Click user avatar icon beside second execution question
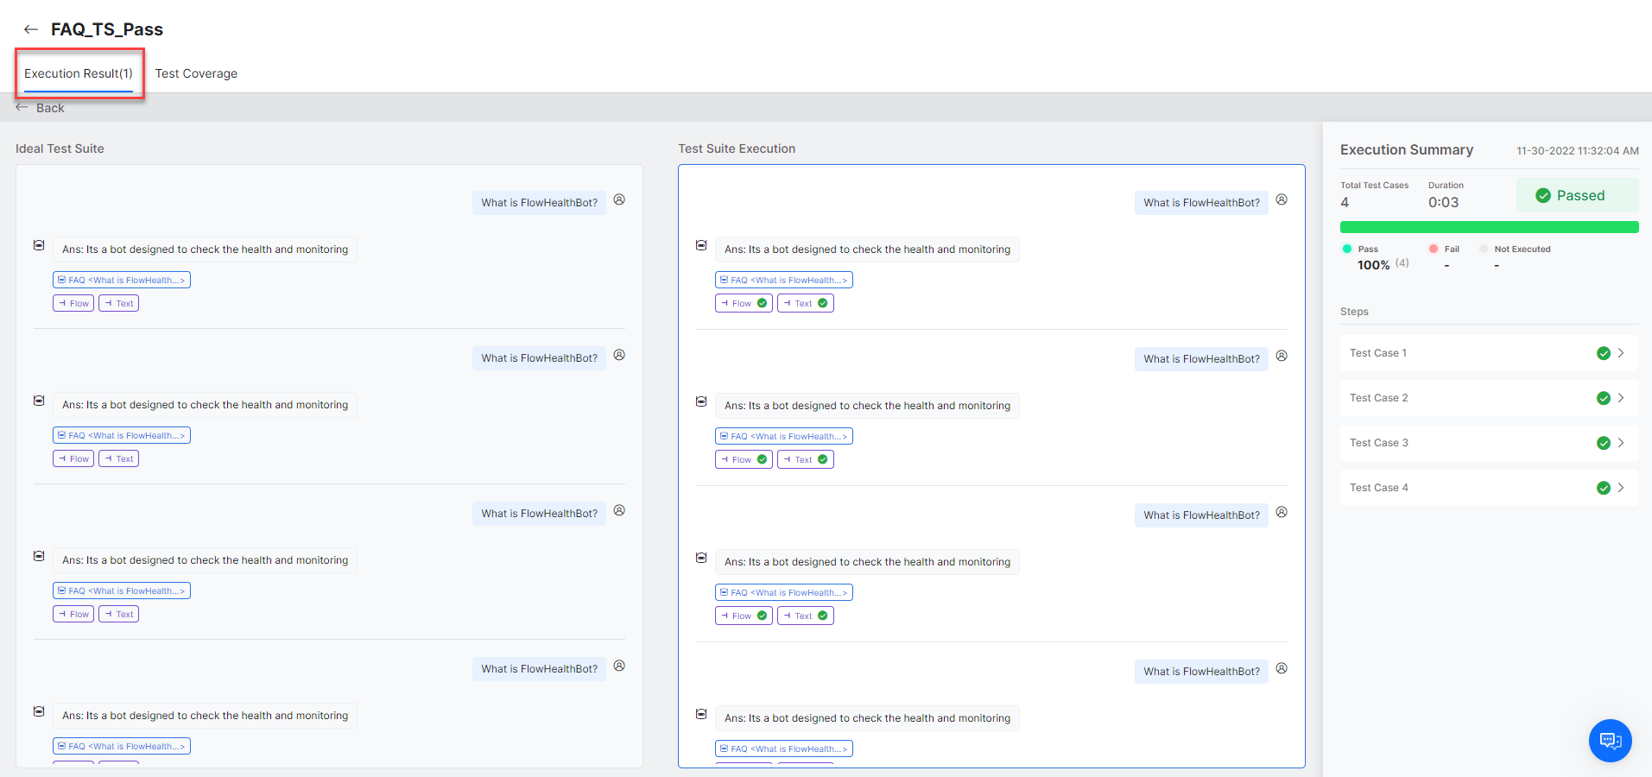This screenshot has width=1652, height=777. tap(1282, 357)
